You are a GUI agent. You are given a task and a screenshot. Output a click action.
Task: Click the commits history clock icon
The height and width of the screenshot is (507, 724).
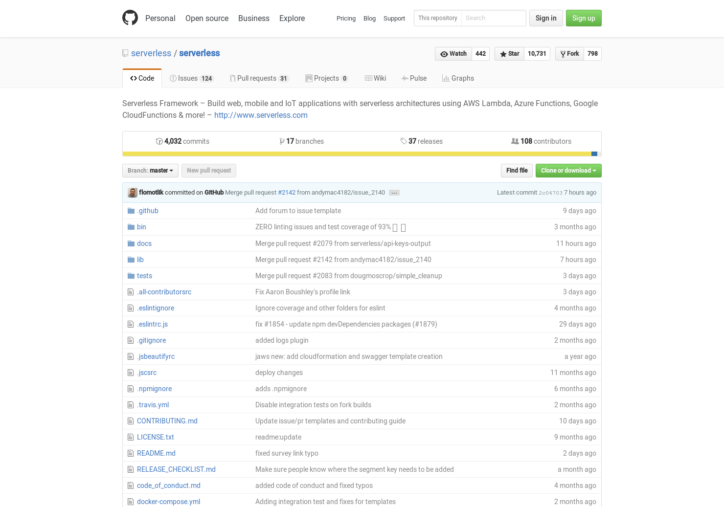(159, 141)
